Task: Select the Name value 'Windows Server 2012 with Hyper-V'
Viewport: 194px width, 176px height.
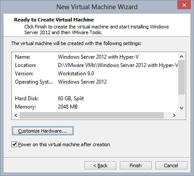Action: pyautogui.click(x=98, y=57)
